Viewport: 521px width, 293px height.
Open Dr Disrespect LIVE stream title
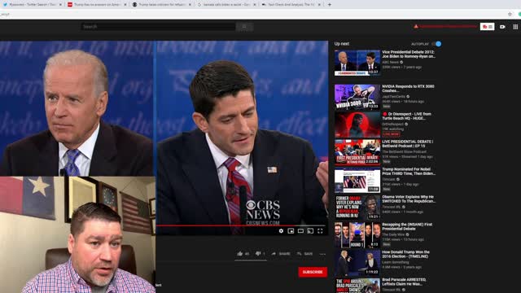point(407,116)
